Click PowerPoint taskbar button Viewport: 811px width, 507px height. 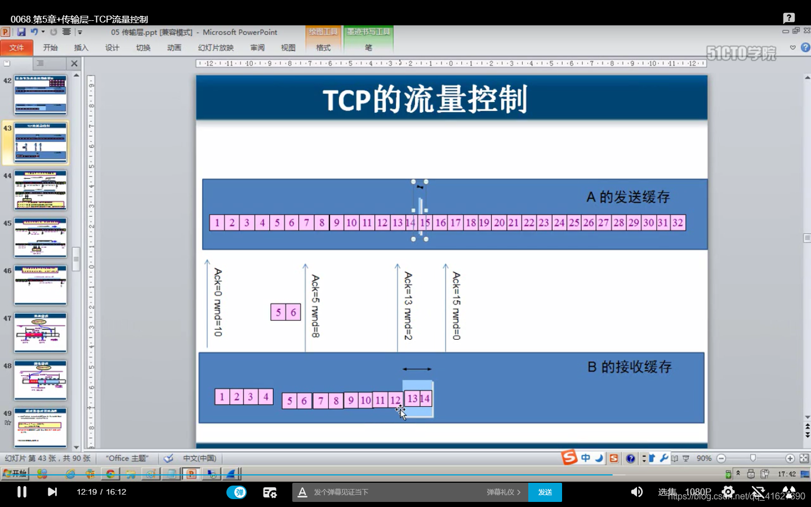191,474
